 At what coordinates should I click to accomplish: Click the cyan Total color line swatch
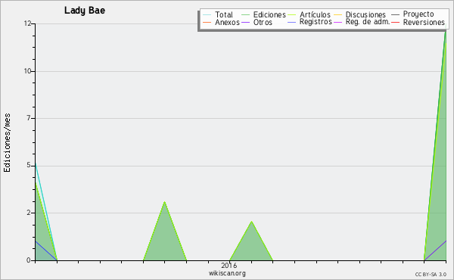click(x=207, y=15)
